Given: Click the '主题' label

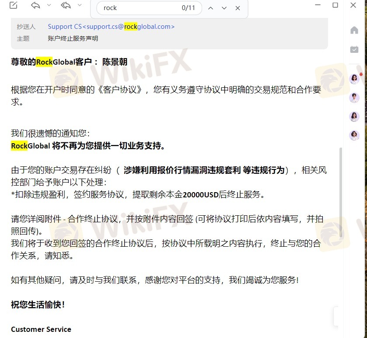Looking at the screenshot, I should click(x=23, y=38).
